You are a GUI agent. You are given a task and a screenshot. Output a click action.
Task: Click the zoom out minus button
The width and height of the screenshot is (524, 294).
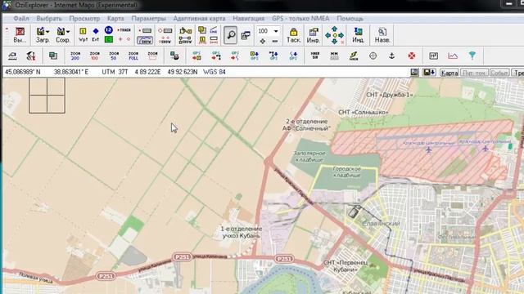275,41
